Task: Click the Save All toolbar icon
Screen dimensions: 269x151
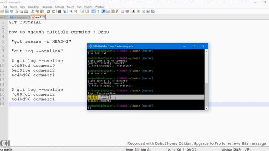Action: 12,11
